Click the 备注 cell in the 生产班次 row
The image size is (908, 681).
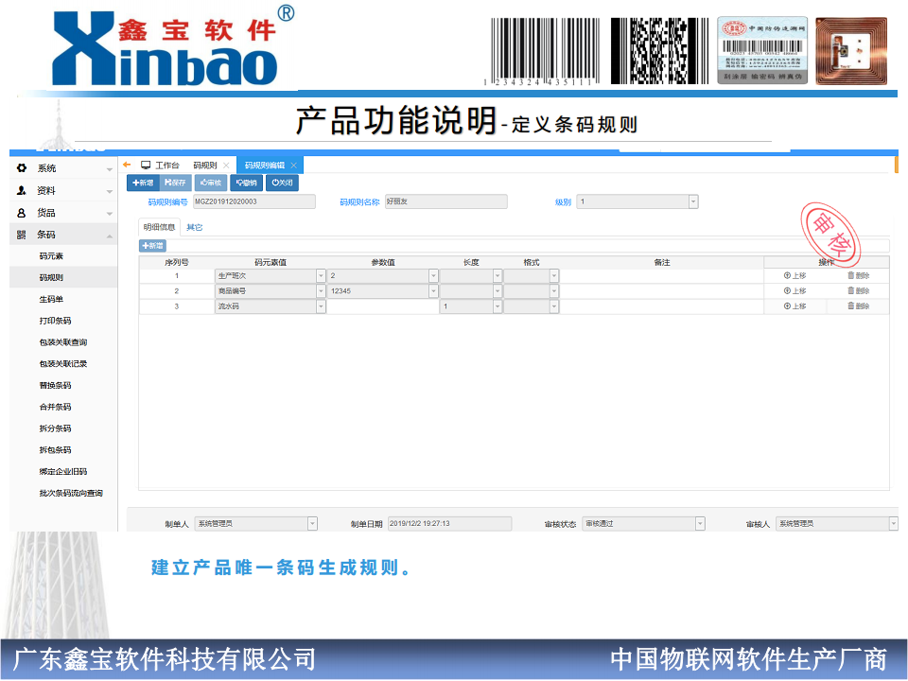662,275
